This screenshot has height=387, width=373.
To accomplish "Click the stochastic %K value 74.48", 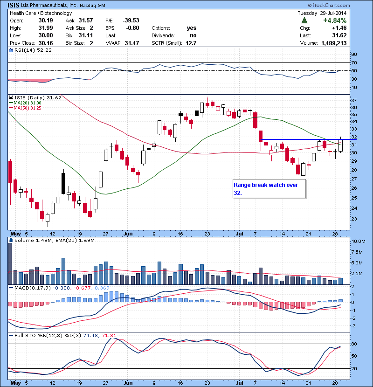I will tap(90, 335).
